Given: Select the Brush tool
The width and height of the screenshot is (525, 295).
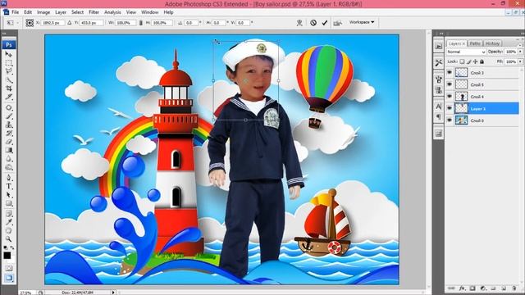Looking at the screenshot, I should point(9,116).
